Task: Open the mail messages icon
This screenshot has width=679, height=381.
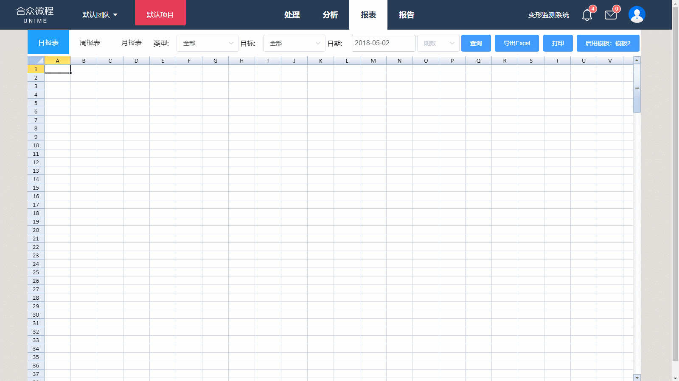Action: coord(611,15)
